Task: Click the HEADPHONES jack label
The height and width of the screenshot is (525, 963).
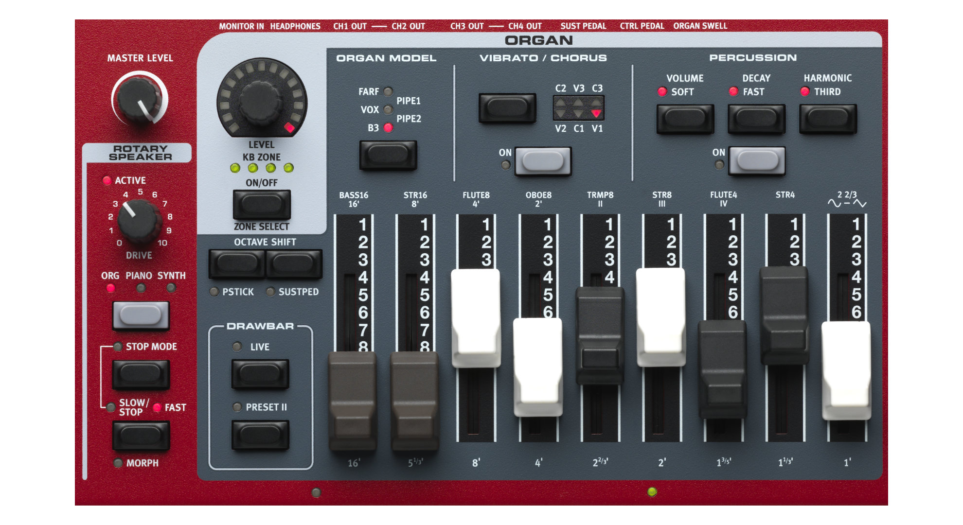Action: pos(295,26)
